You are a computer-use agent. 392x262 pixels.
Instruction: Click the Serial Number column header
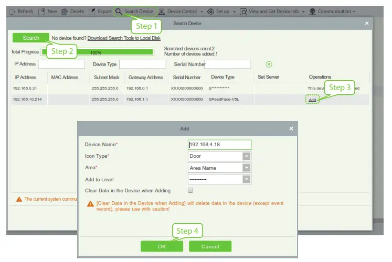click(x=187, y=78)
